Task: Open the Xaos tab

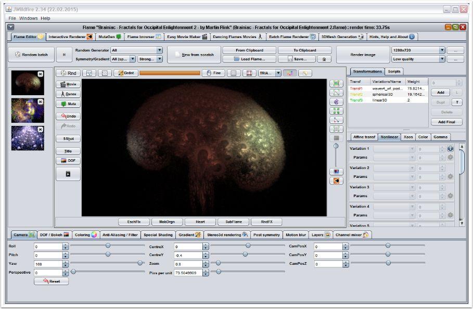Action: [408, 137]
